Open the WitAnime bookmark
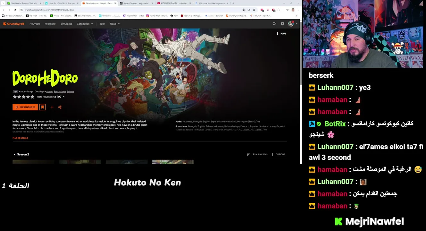The image size is (426, 231). point(109,16)
